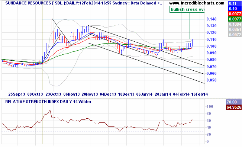This screenshot has height=147, width=242.
Task: Click the 0.070 price axis label
Action: (x=212, y=67)
